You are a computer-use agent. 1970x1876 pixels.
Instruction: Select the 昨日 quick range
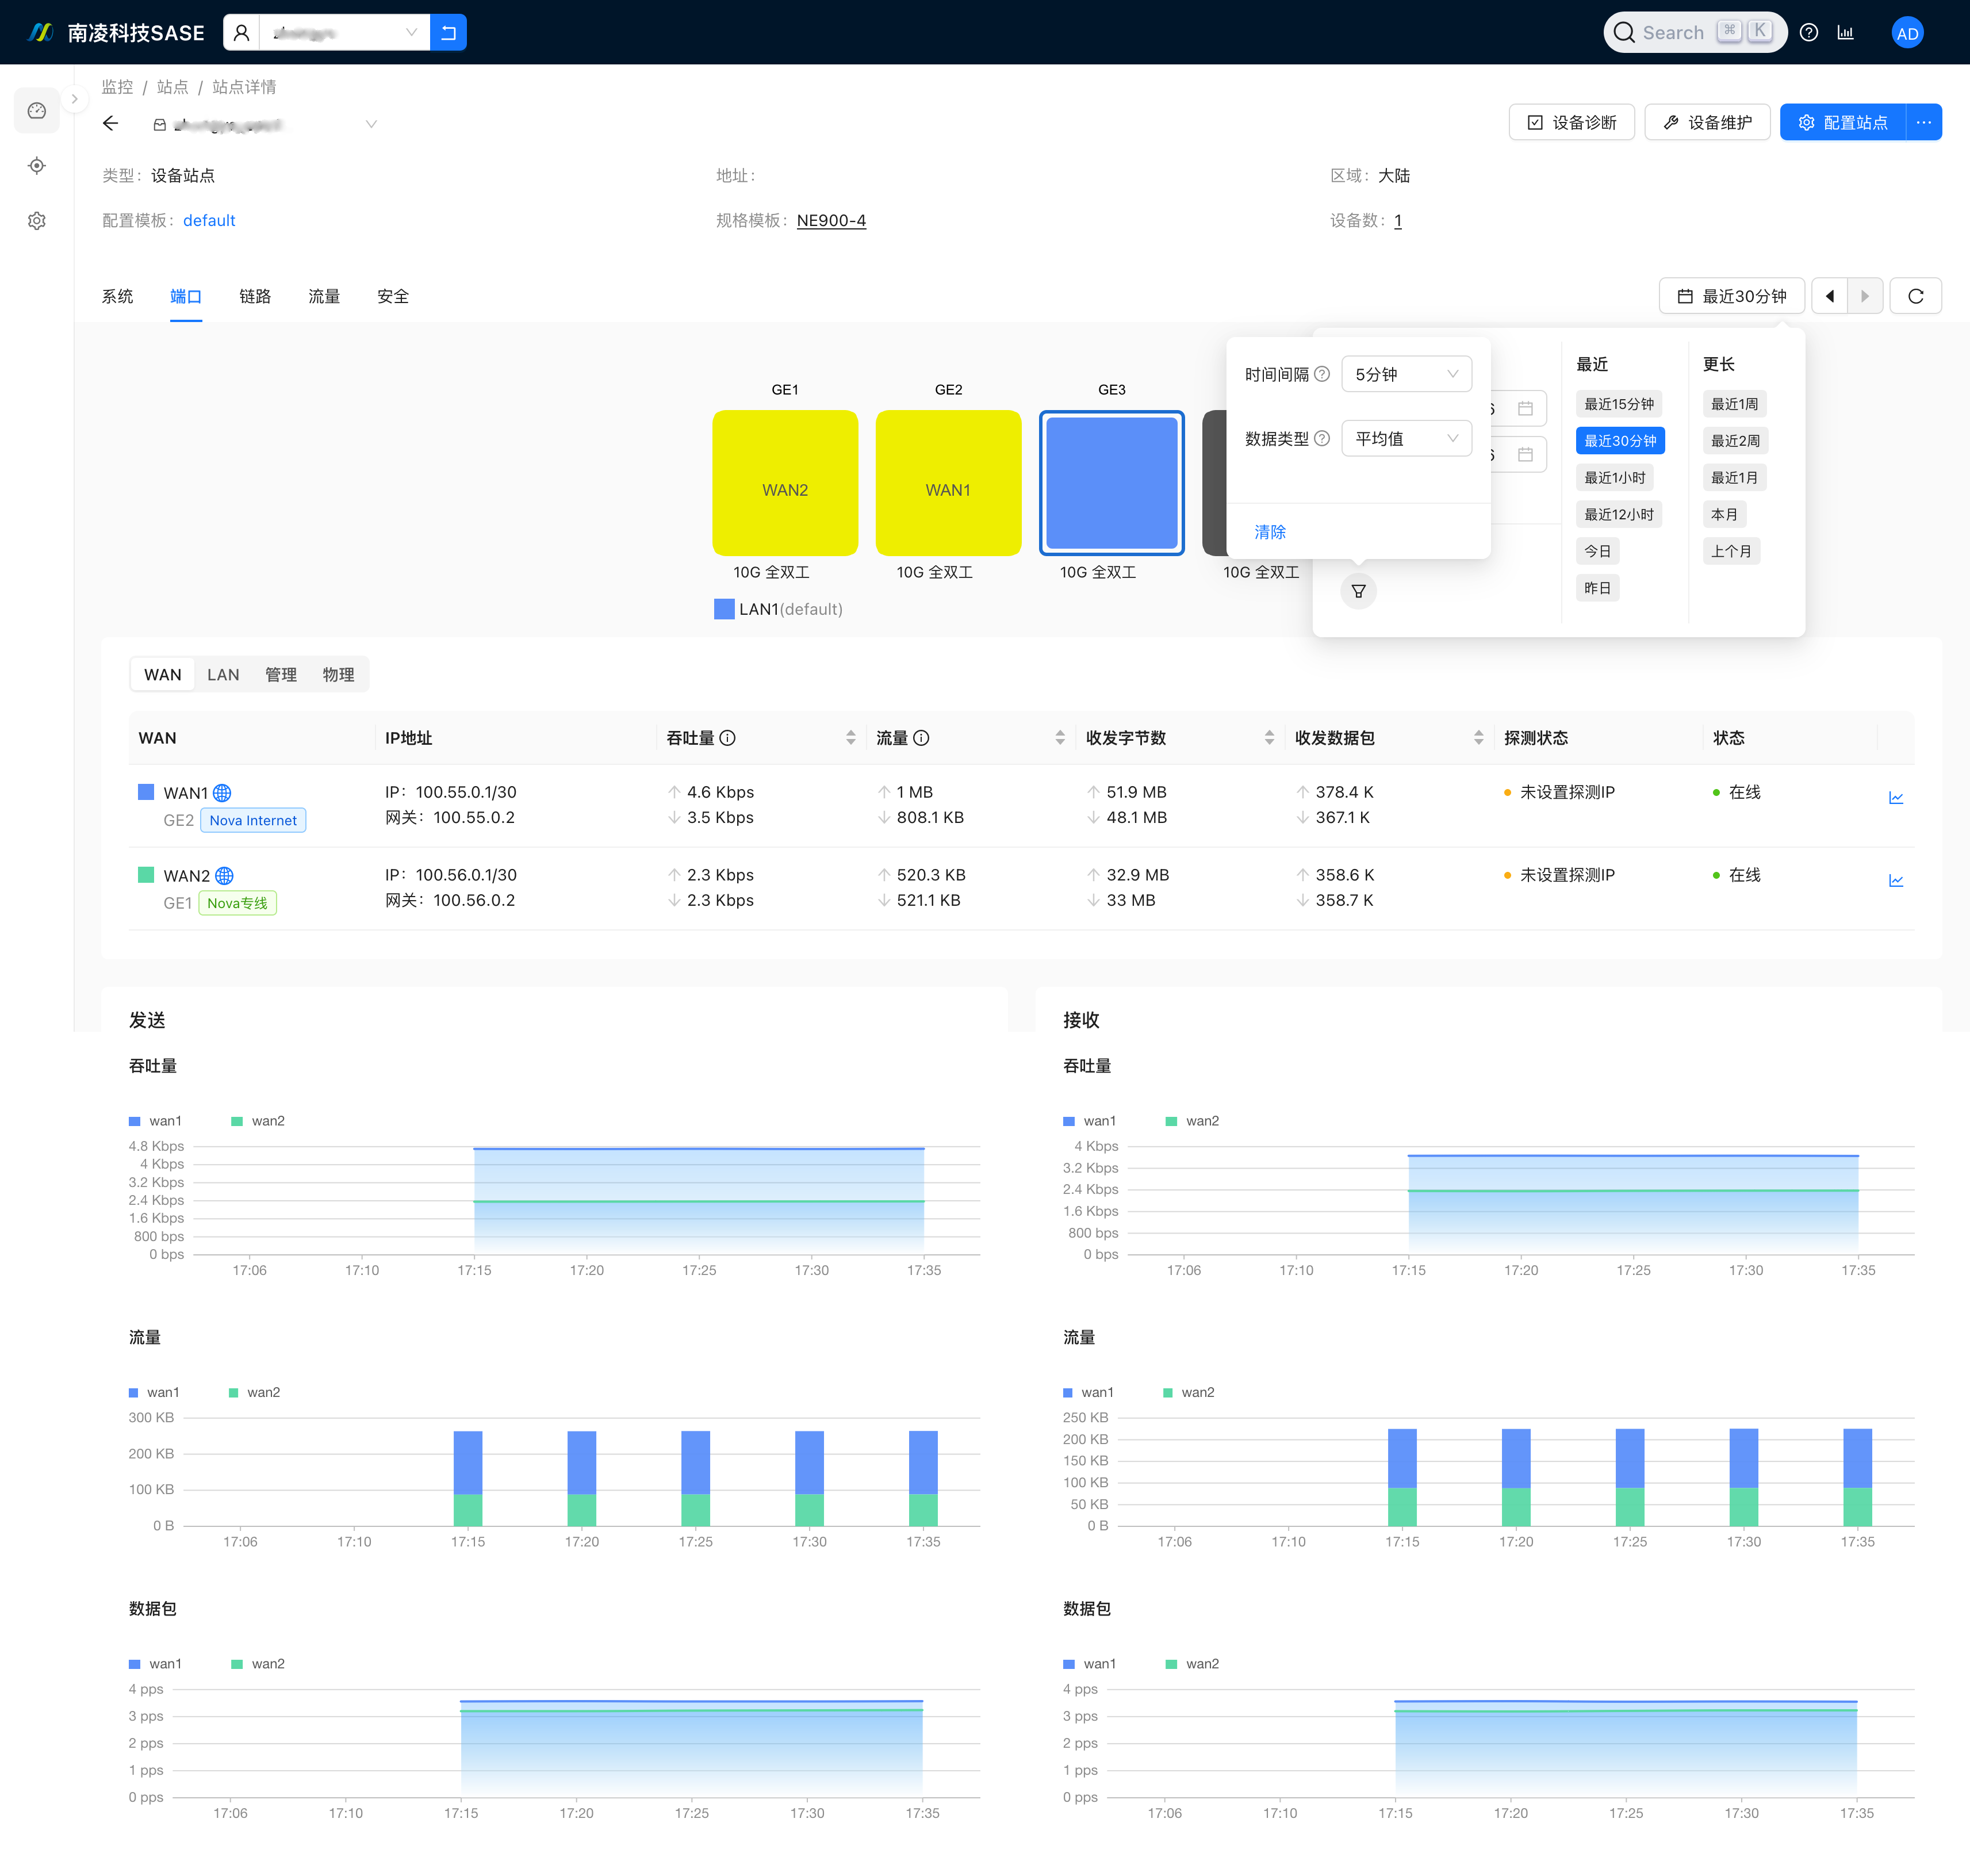coord(1597,588)
